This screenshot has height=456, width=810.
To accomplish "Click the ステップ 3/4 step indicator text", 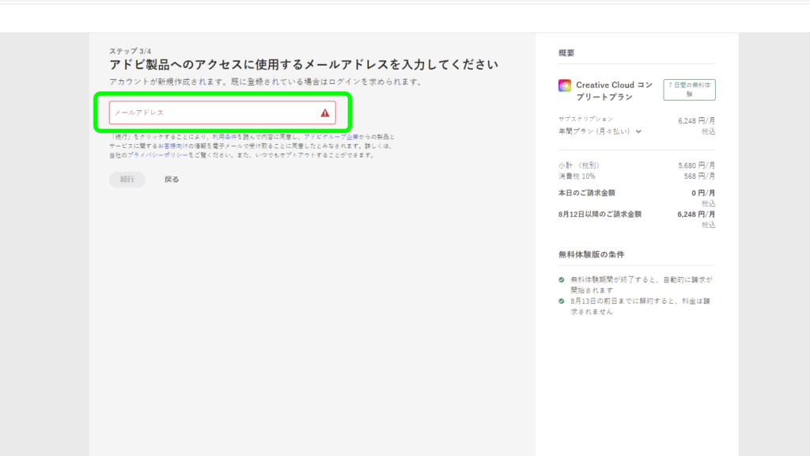I will 131,51.
